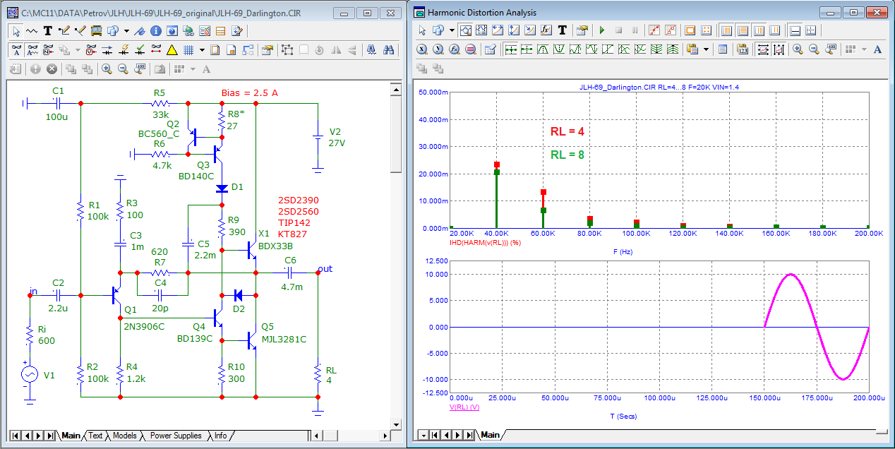Select the IHD(HARM(v(RL))) plot label
895x449 pixels.
[485, 242]
